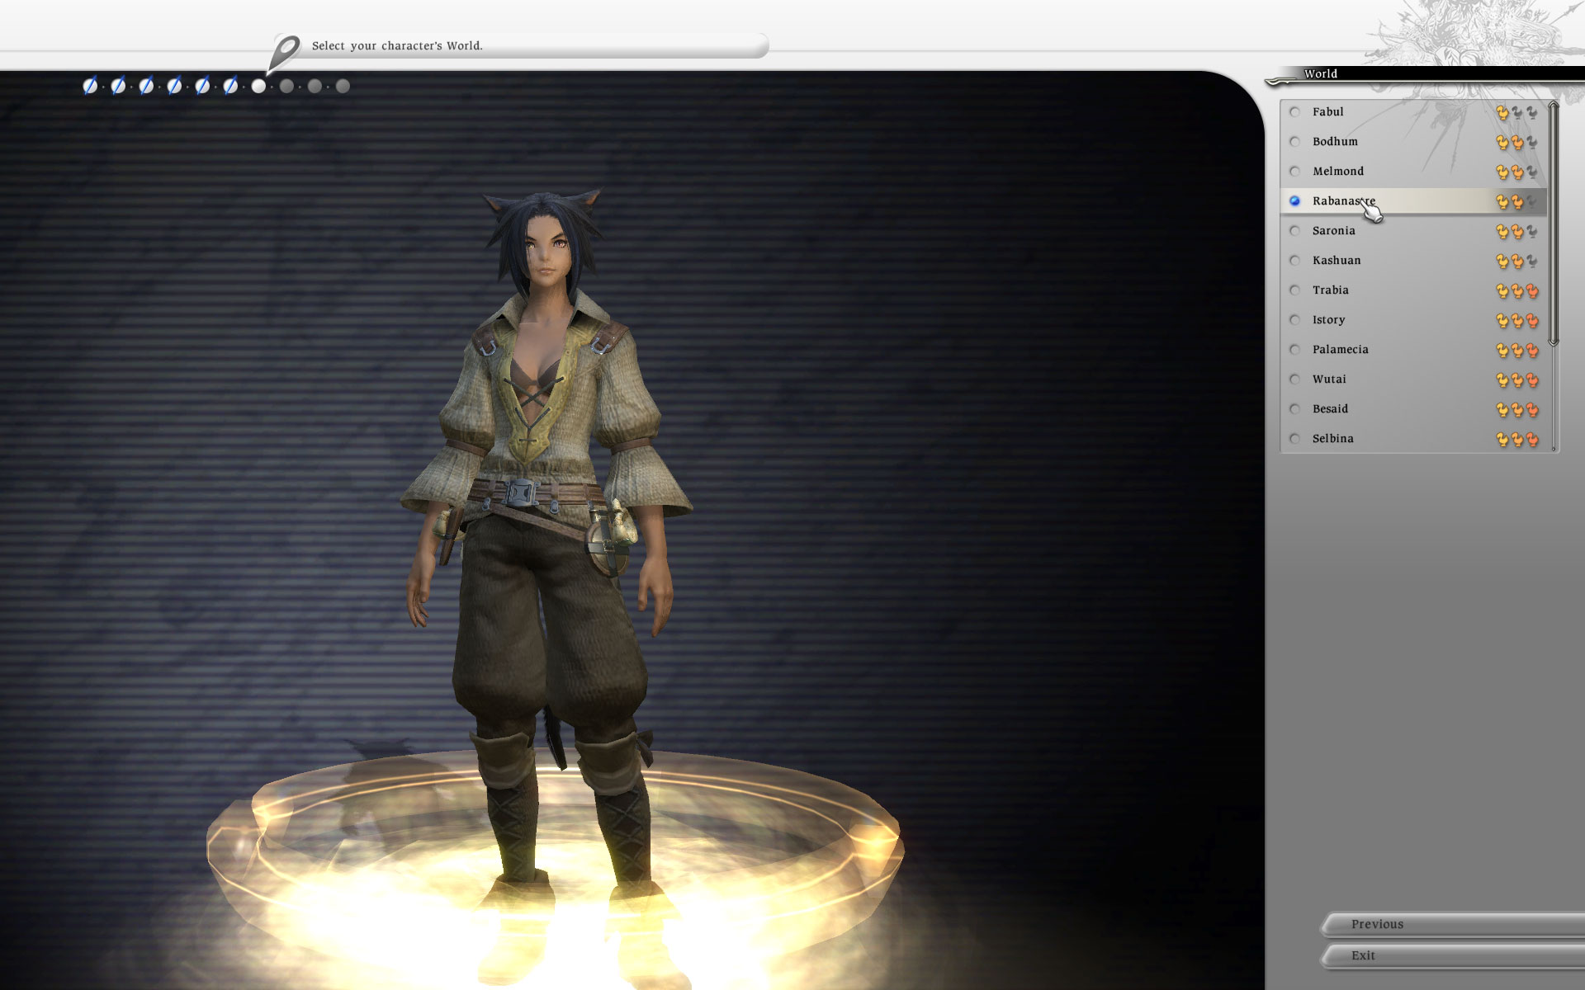Click the Kashuan world name

pos(1337,261)
